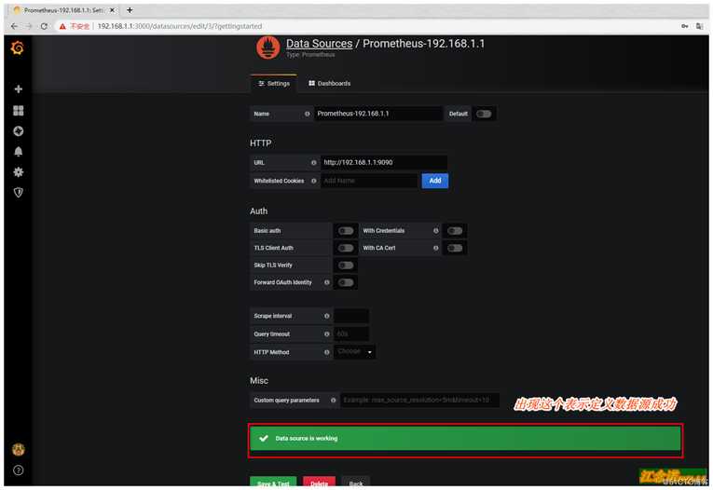The height and width of the screenshot is (490, 713).
Task: Open the Grafana home logo
Action: pos(18,48)
